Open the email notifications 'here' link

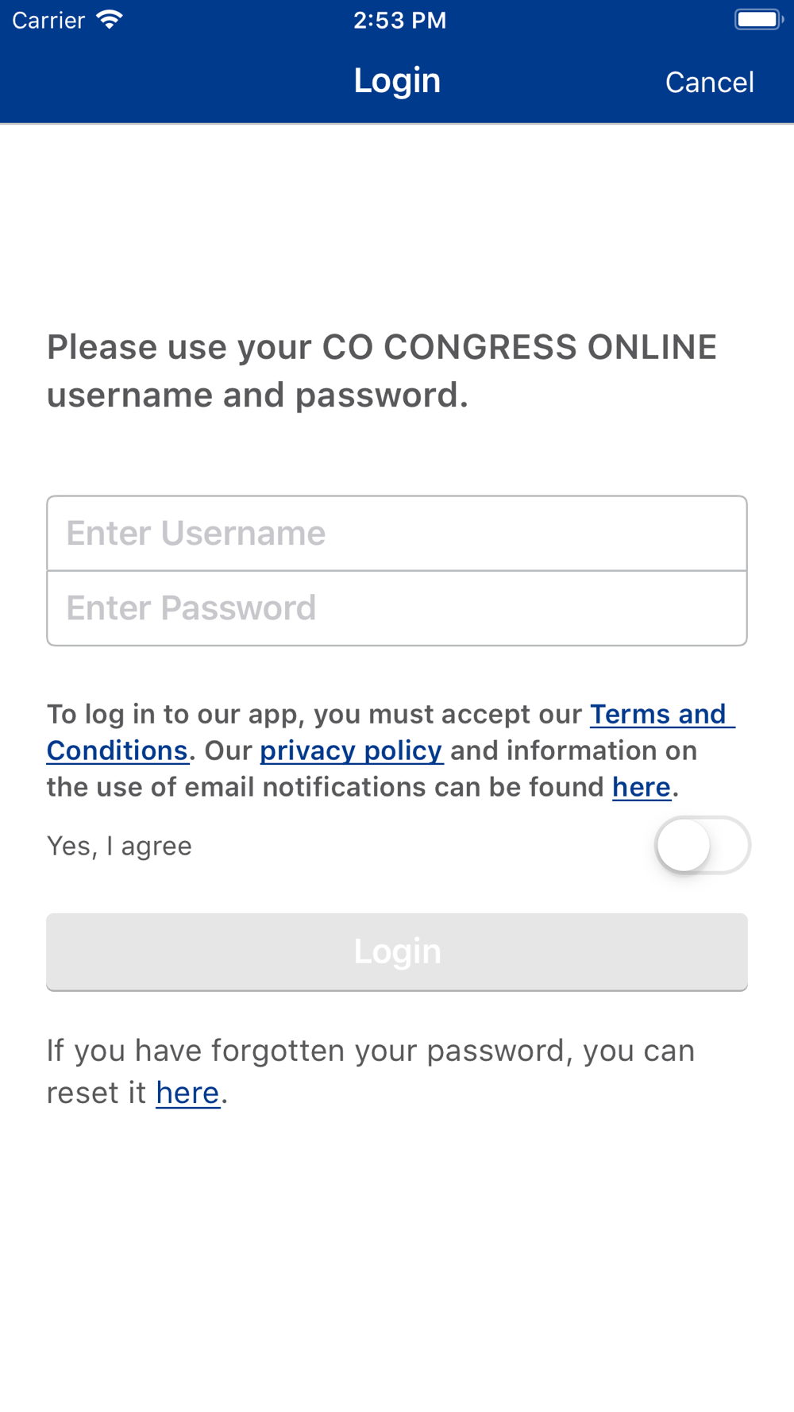tap(642, 788)
